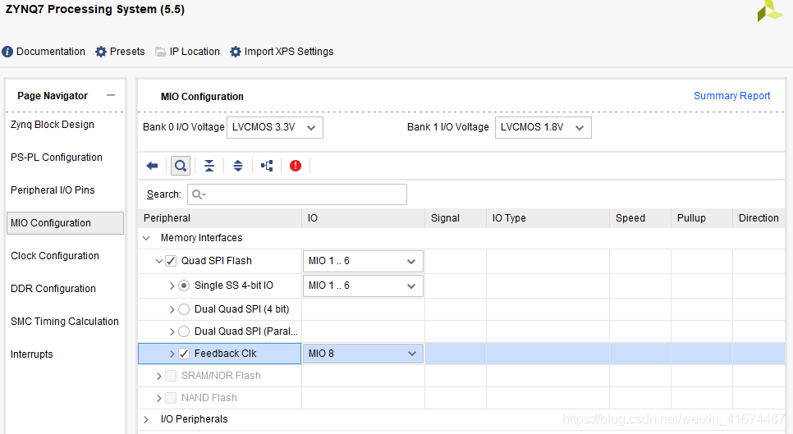Click the Direction column header
Image resolution: width=793 pixels, height=434 pixels.
759,218
